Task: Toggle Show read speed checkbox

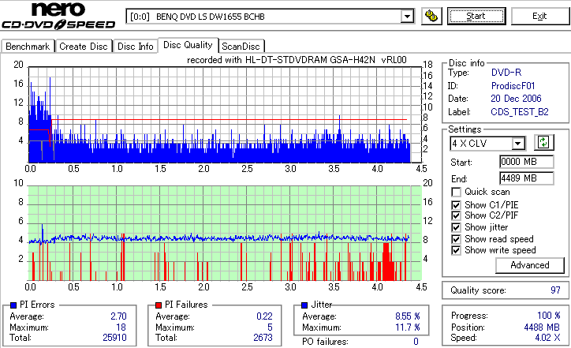Action: point(456,239)
